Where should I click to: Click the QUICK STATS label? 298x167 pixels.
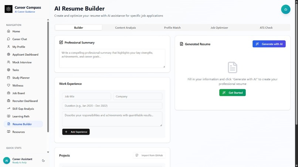pos(14,148)
